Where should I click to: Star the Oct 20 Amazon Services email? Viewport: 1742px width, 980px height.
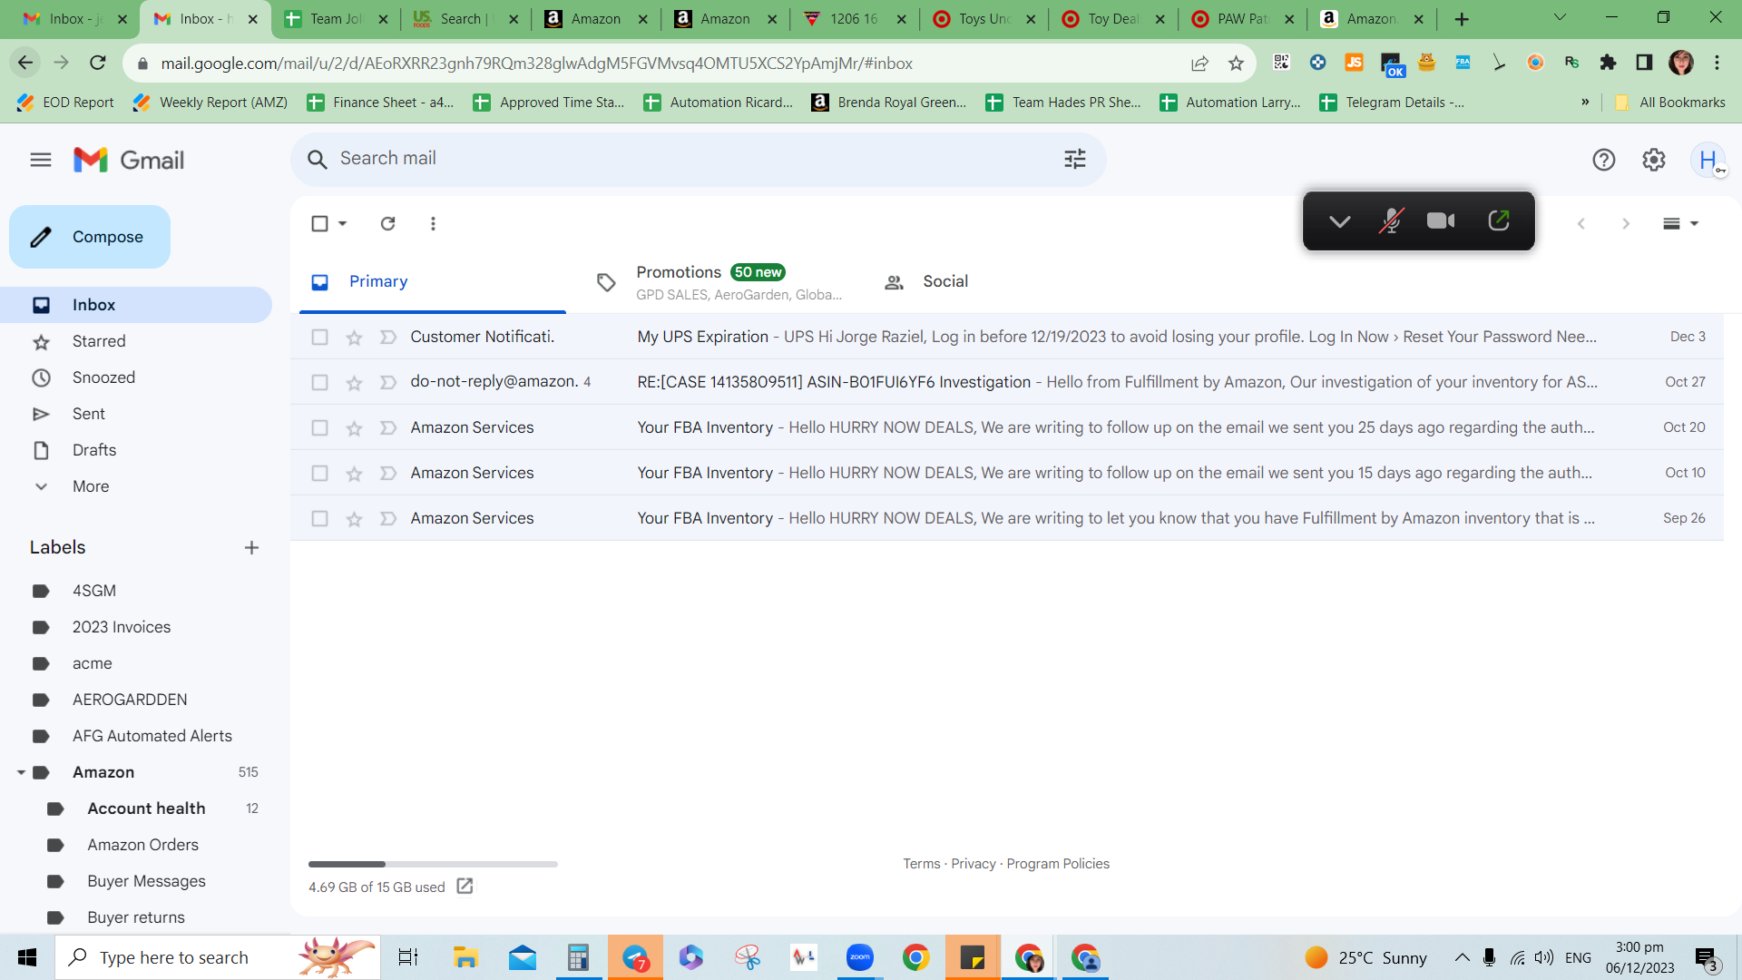click(x=354, y=428)
